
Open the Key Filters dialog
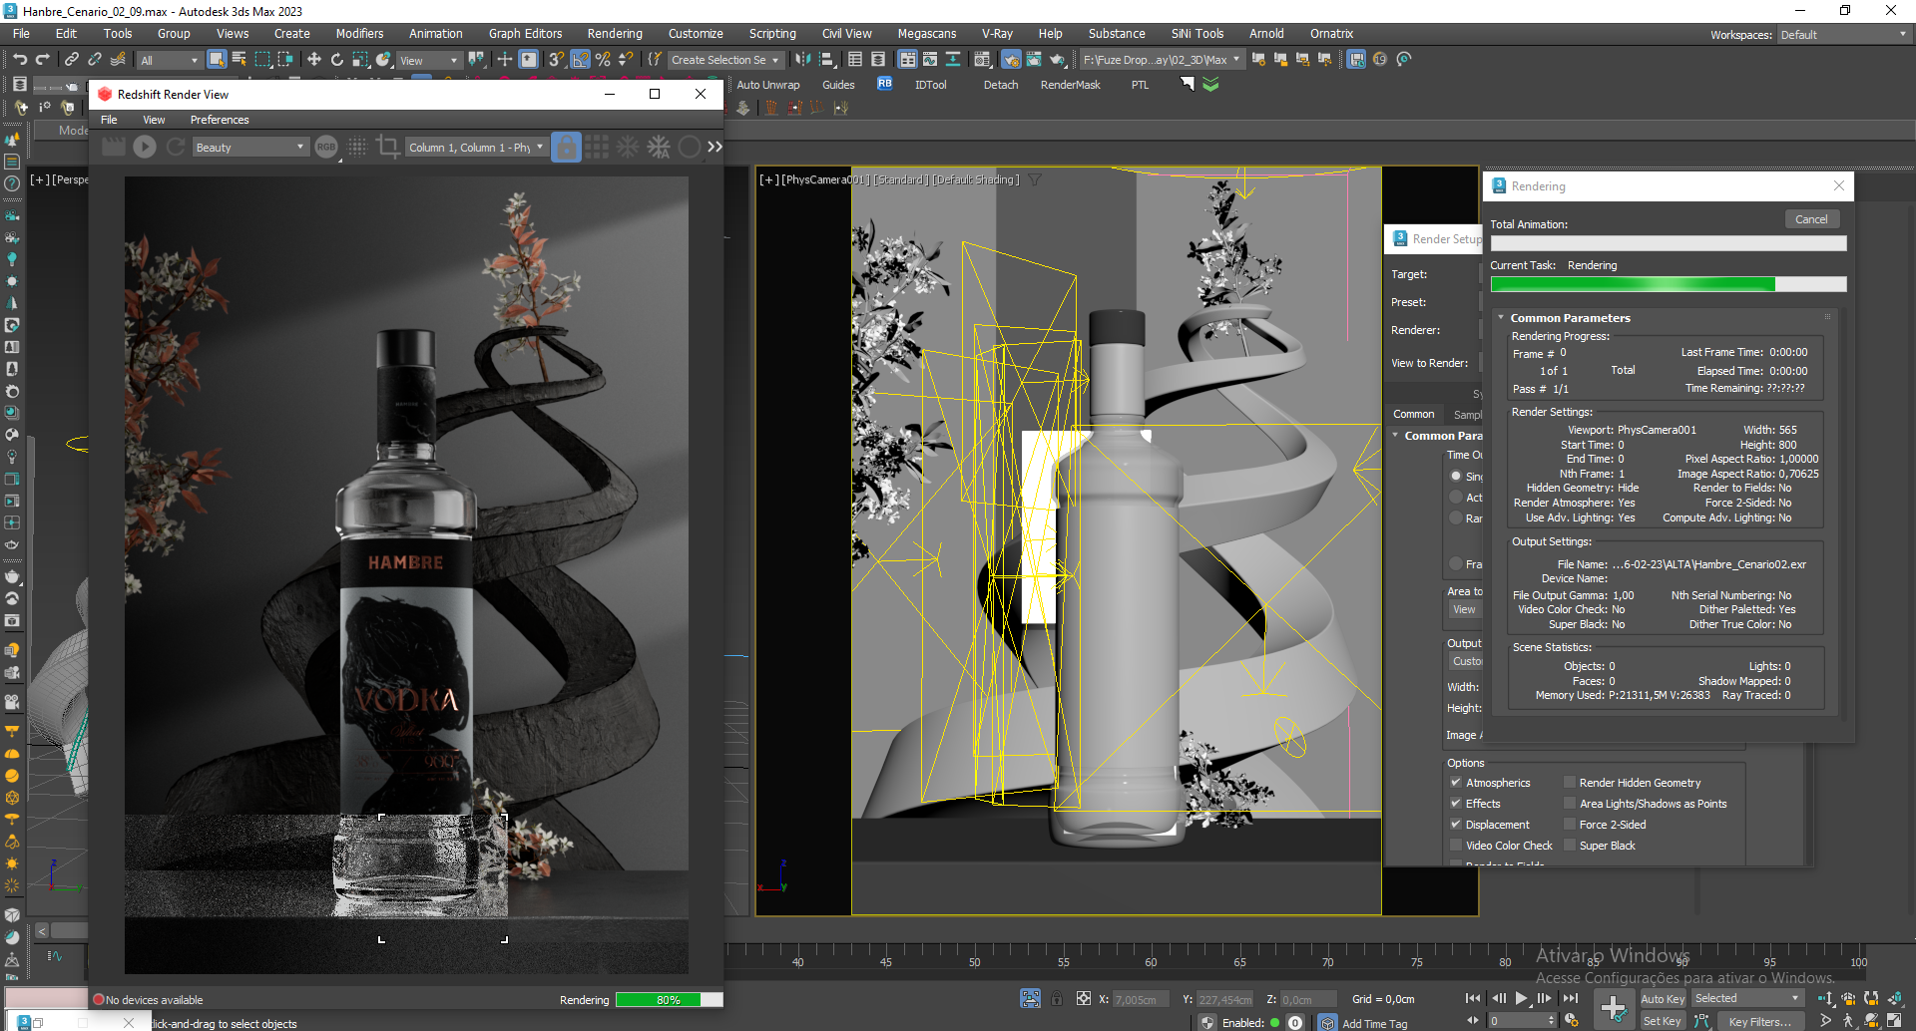[1759, 1021]
